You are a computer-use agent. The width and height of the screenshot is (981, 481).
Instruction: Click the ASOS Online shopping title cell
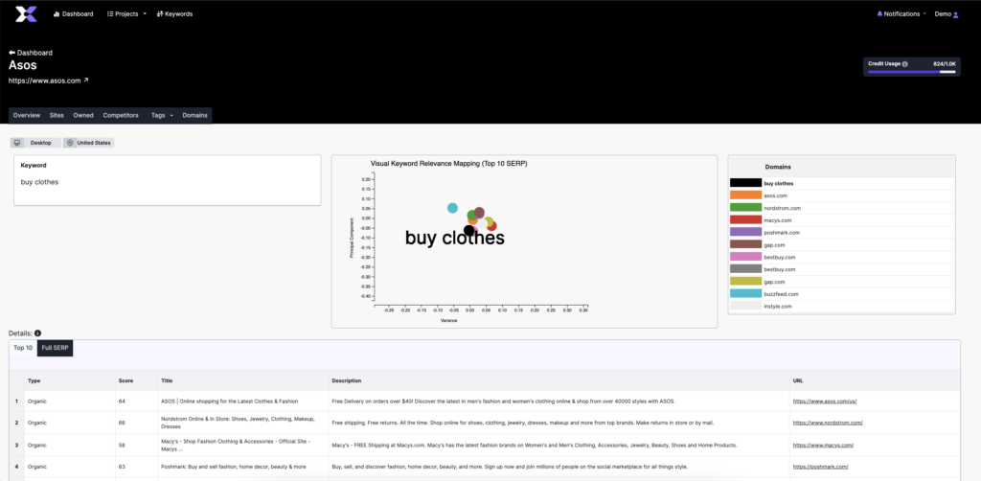pos(230,401)
